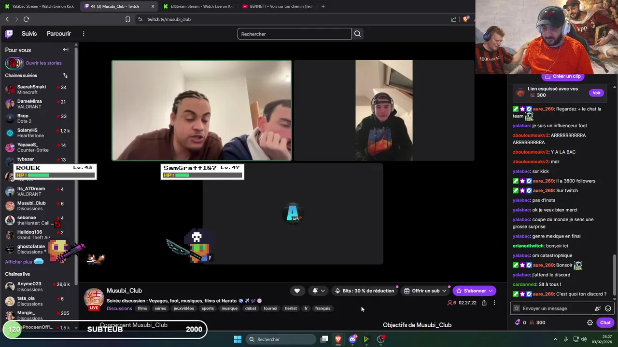Screen dimensions: 618x347
Task: Select the tierlist tag
Action: (291, 308)
